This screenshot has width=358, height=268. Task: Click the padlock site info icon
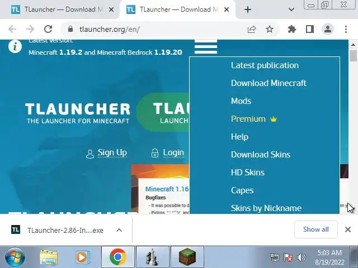point(70,29)
